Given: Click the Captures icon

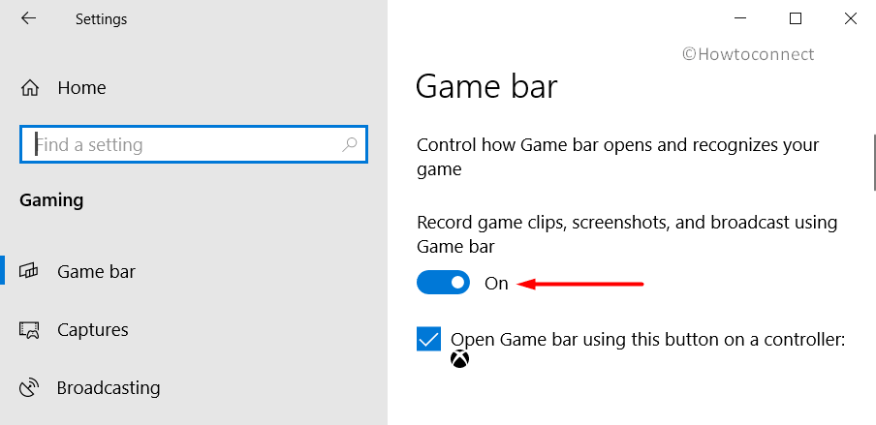Looking at the screenshot, I should click(x=29, y=329).
